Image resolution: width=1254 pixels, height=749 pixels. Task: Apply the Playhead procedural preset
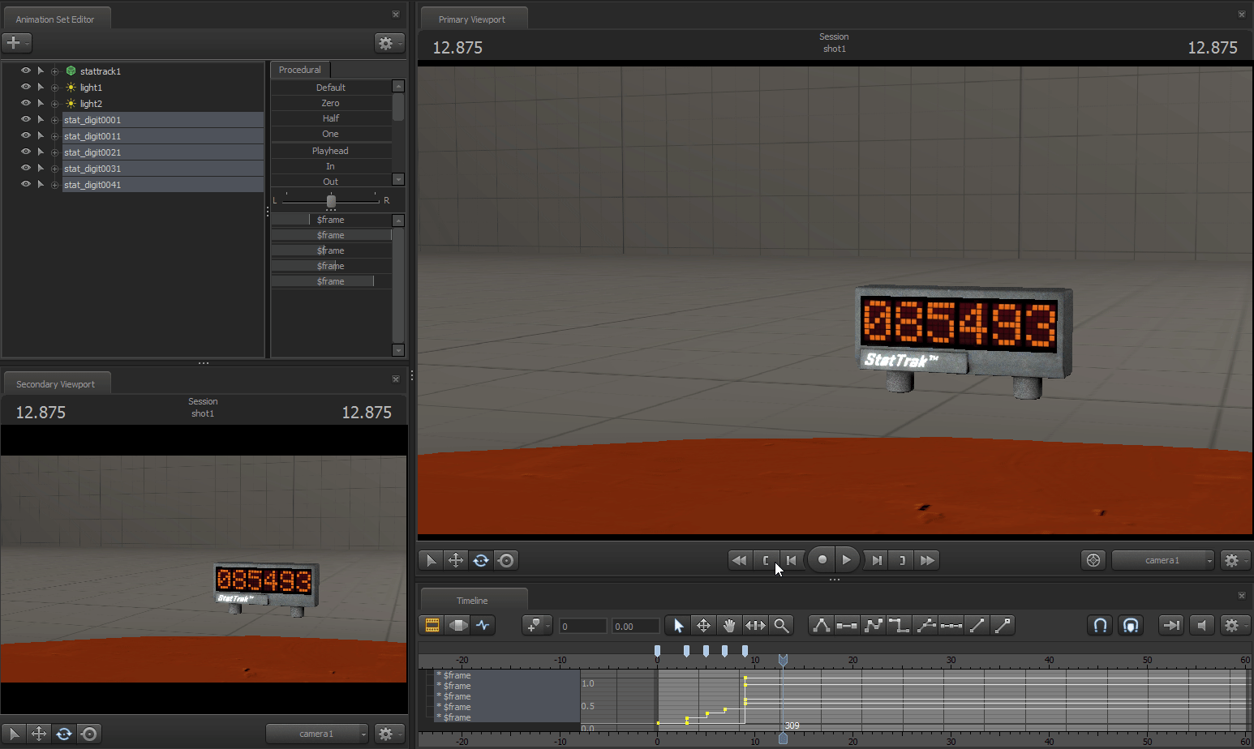[331, 151]
